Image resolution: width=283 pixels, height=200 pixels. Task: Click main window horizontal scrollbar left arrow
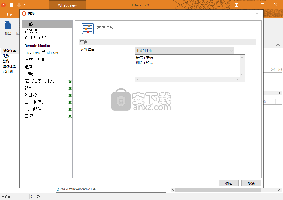(x=173, y=190)
